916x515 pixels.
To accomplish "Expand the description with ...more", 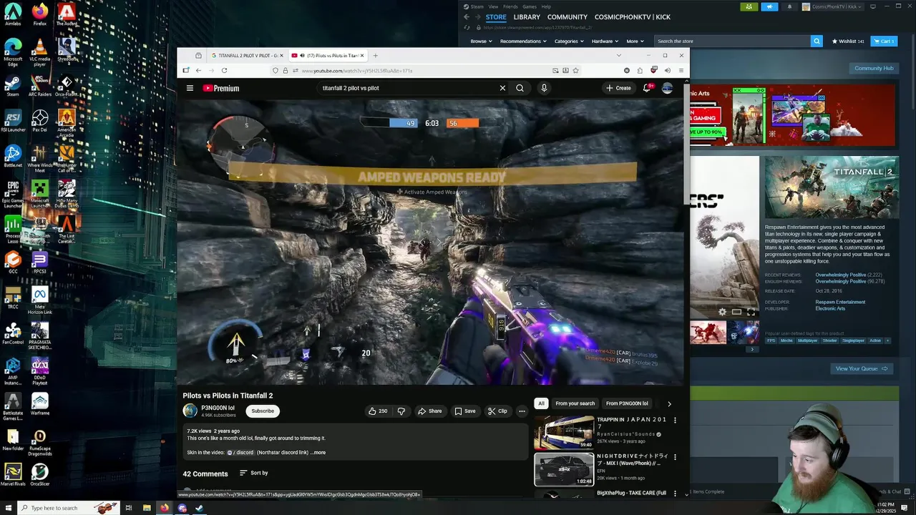I will 318,452.
